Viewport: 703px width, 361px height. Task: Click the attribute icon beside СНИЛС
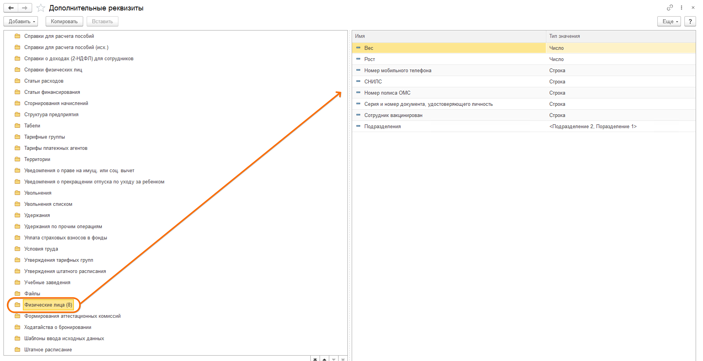point(358,81)
